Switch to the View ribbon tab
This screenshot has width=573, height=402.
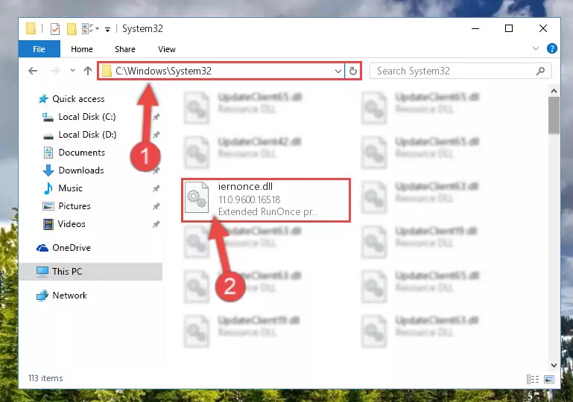click(x=167, y=49)
